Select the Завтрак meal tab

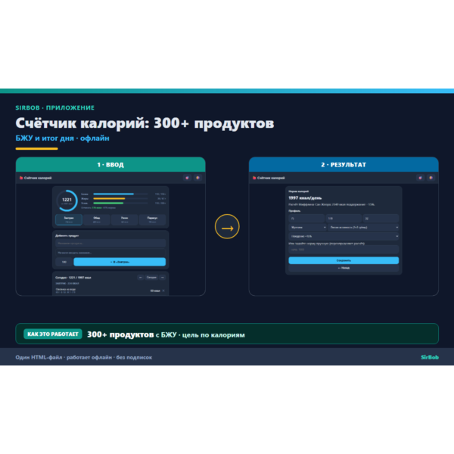(x=69, y=219)
